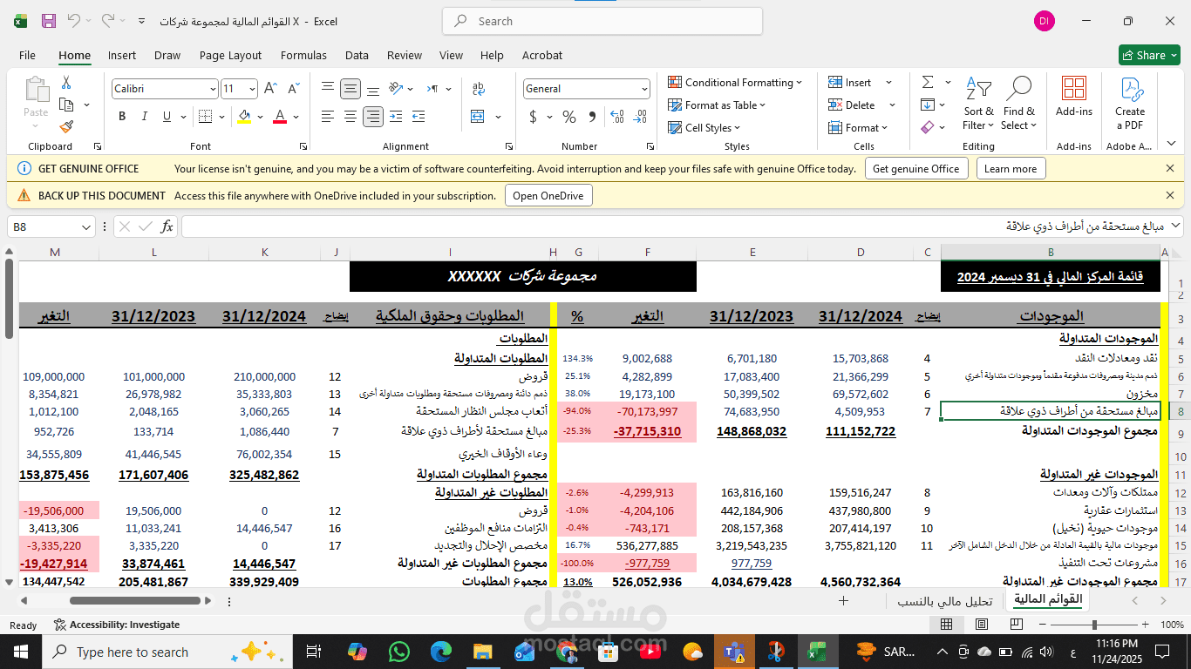Click Top Align icon
The image size is (1191, 669).
pos(328,89)
